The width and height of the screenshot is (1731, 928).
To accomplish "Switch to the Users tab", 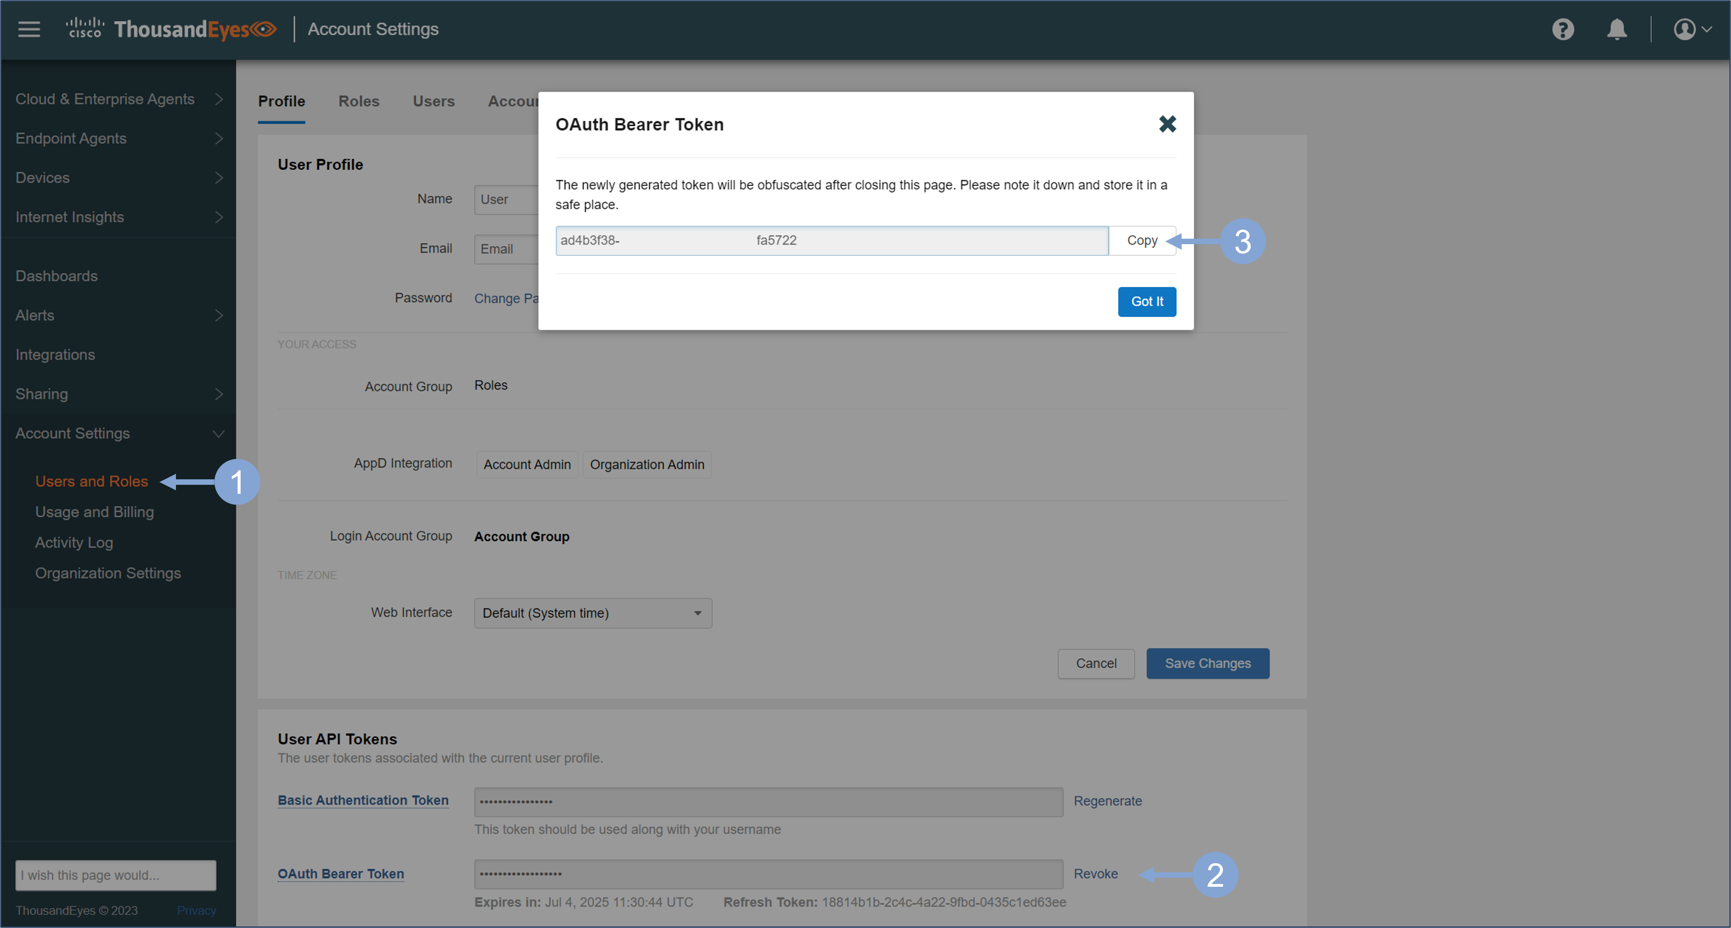I will (x=434, y=101).
